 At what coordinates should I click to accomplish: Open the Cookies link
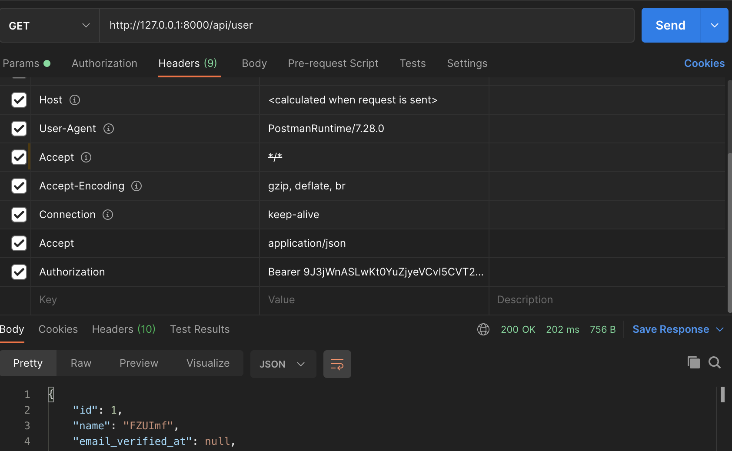pyautogui.click(x=704, y=63)
